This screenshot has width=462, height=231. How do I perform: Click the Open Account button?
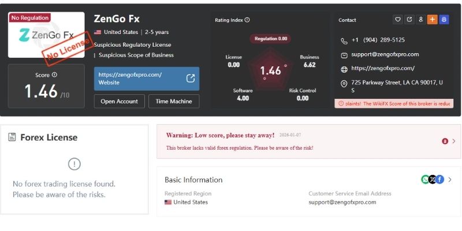[x=120, y=102]
